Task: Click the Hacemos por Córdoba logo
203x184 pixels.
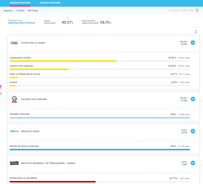Action: (14, 99)
